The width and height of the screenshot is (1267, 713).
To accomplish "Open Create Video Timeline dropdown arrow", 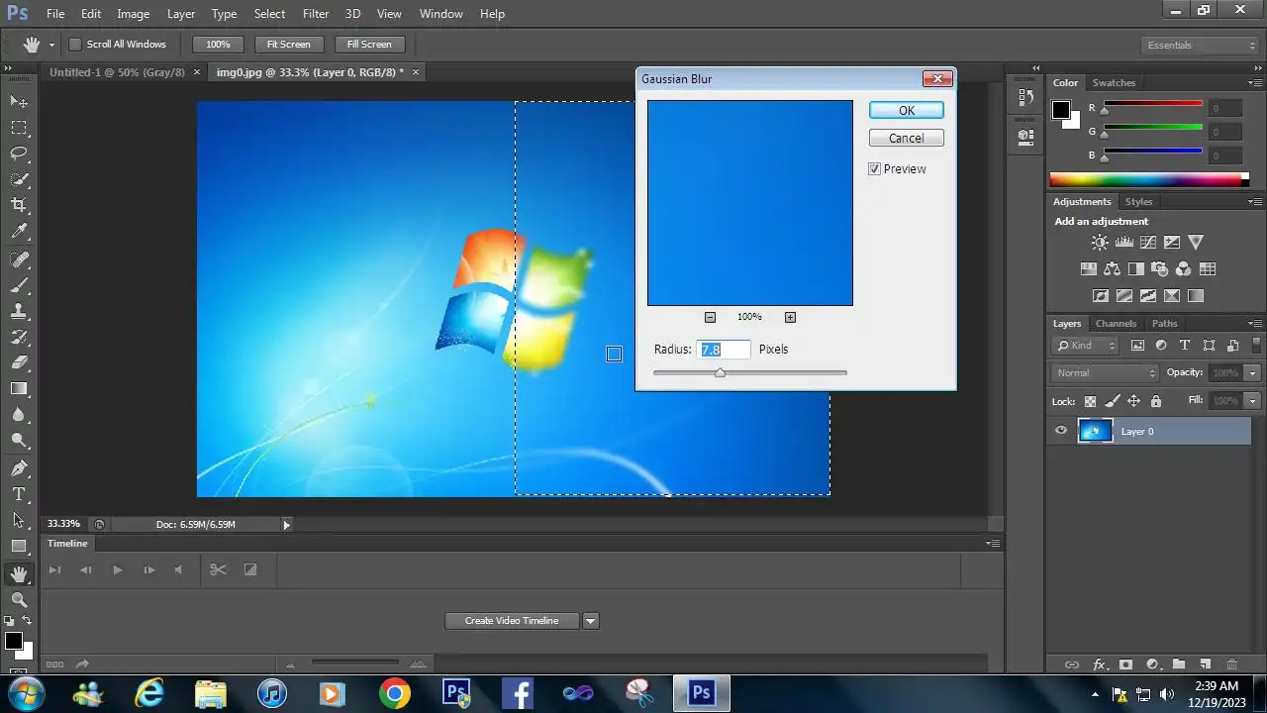I will pyautogui.click(x=591, y=621).
